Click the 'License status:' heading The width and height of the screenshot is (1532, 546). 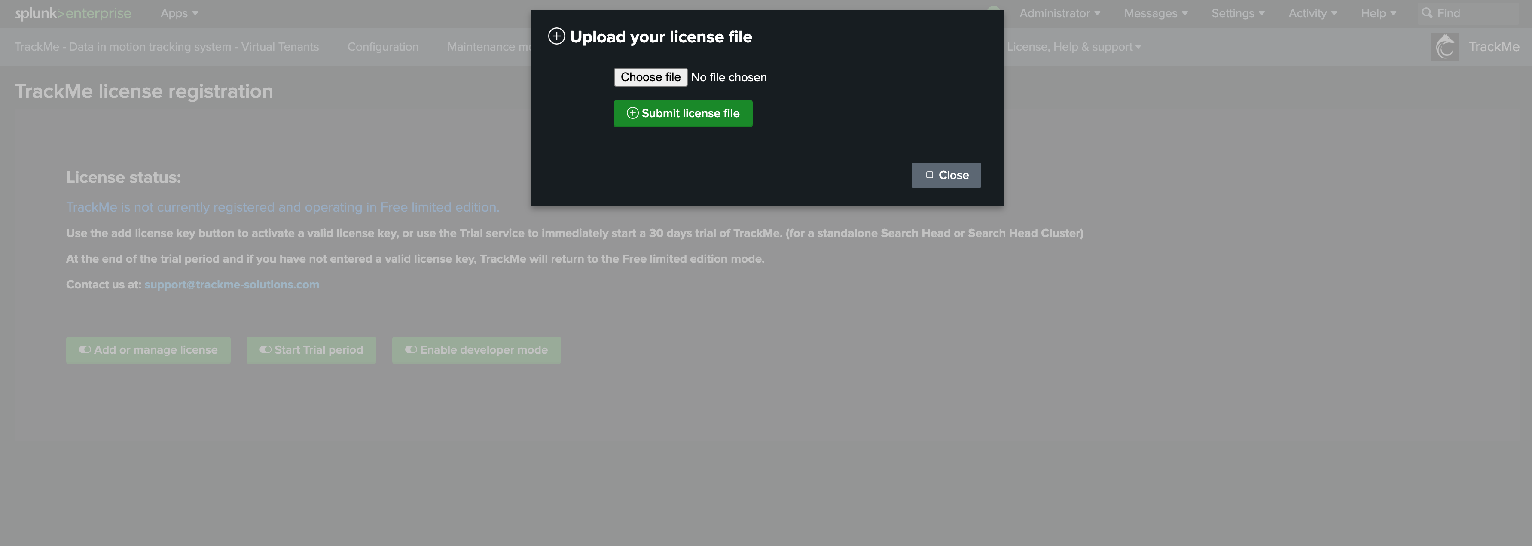[123, 178]
